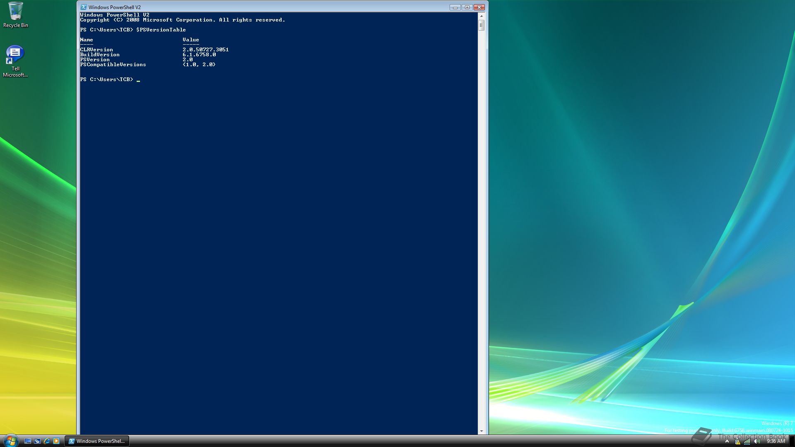Click the copyright line in the console
Screen dimensions: 795x447
183,20
